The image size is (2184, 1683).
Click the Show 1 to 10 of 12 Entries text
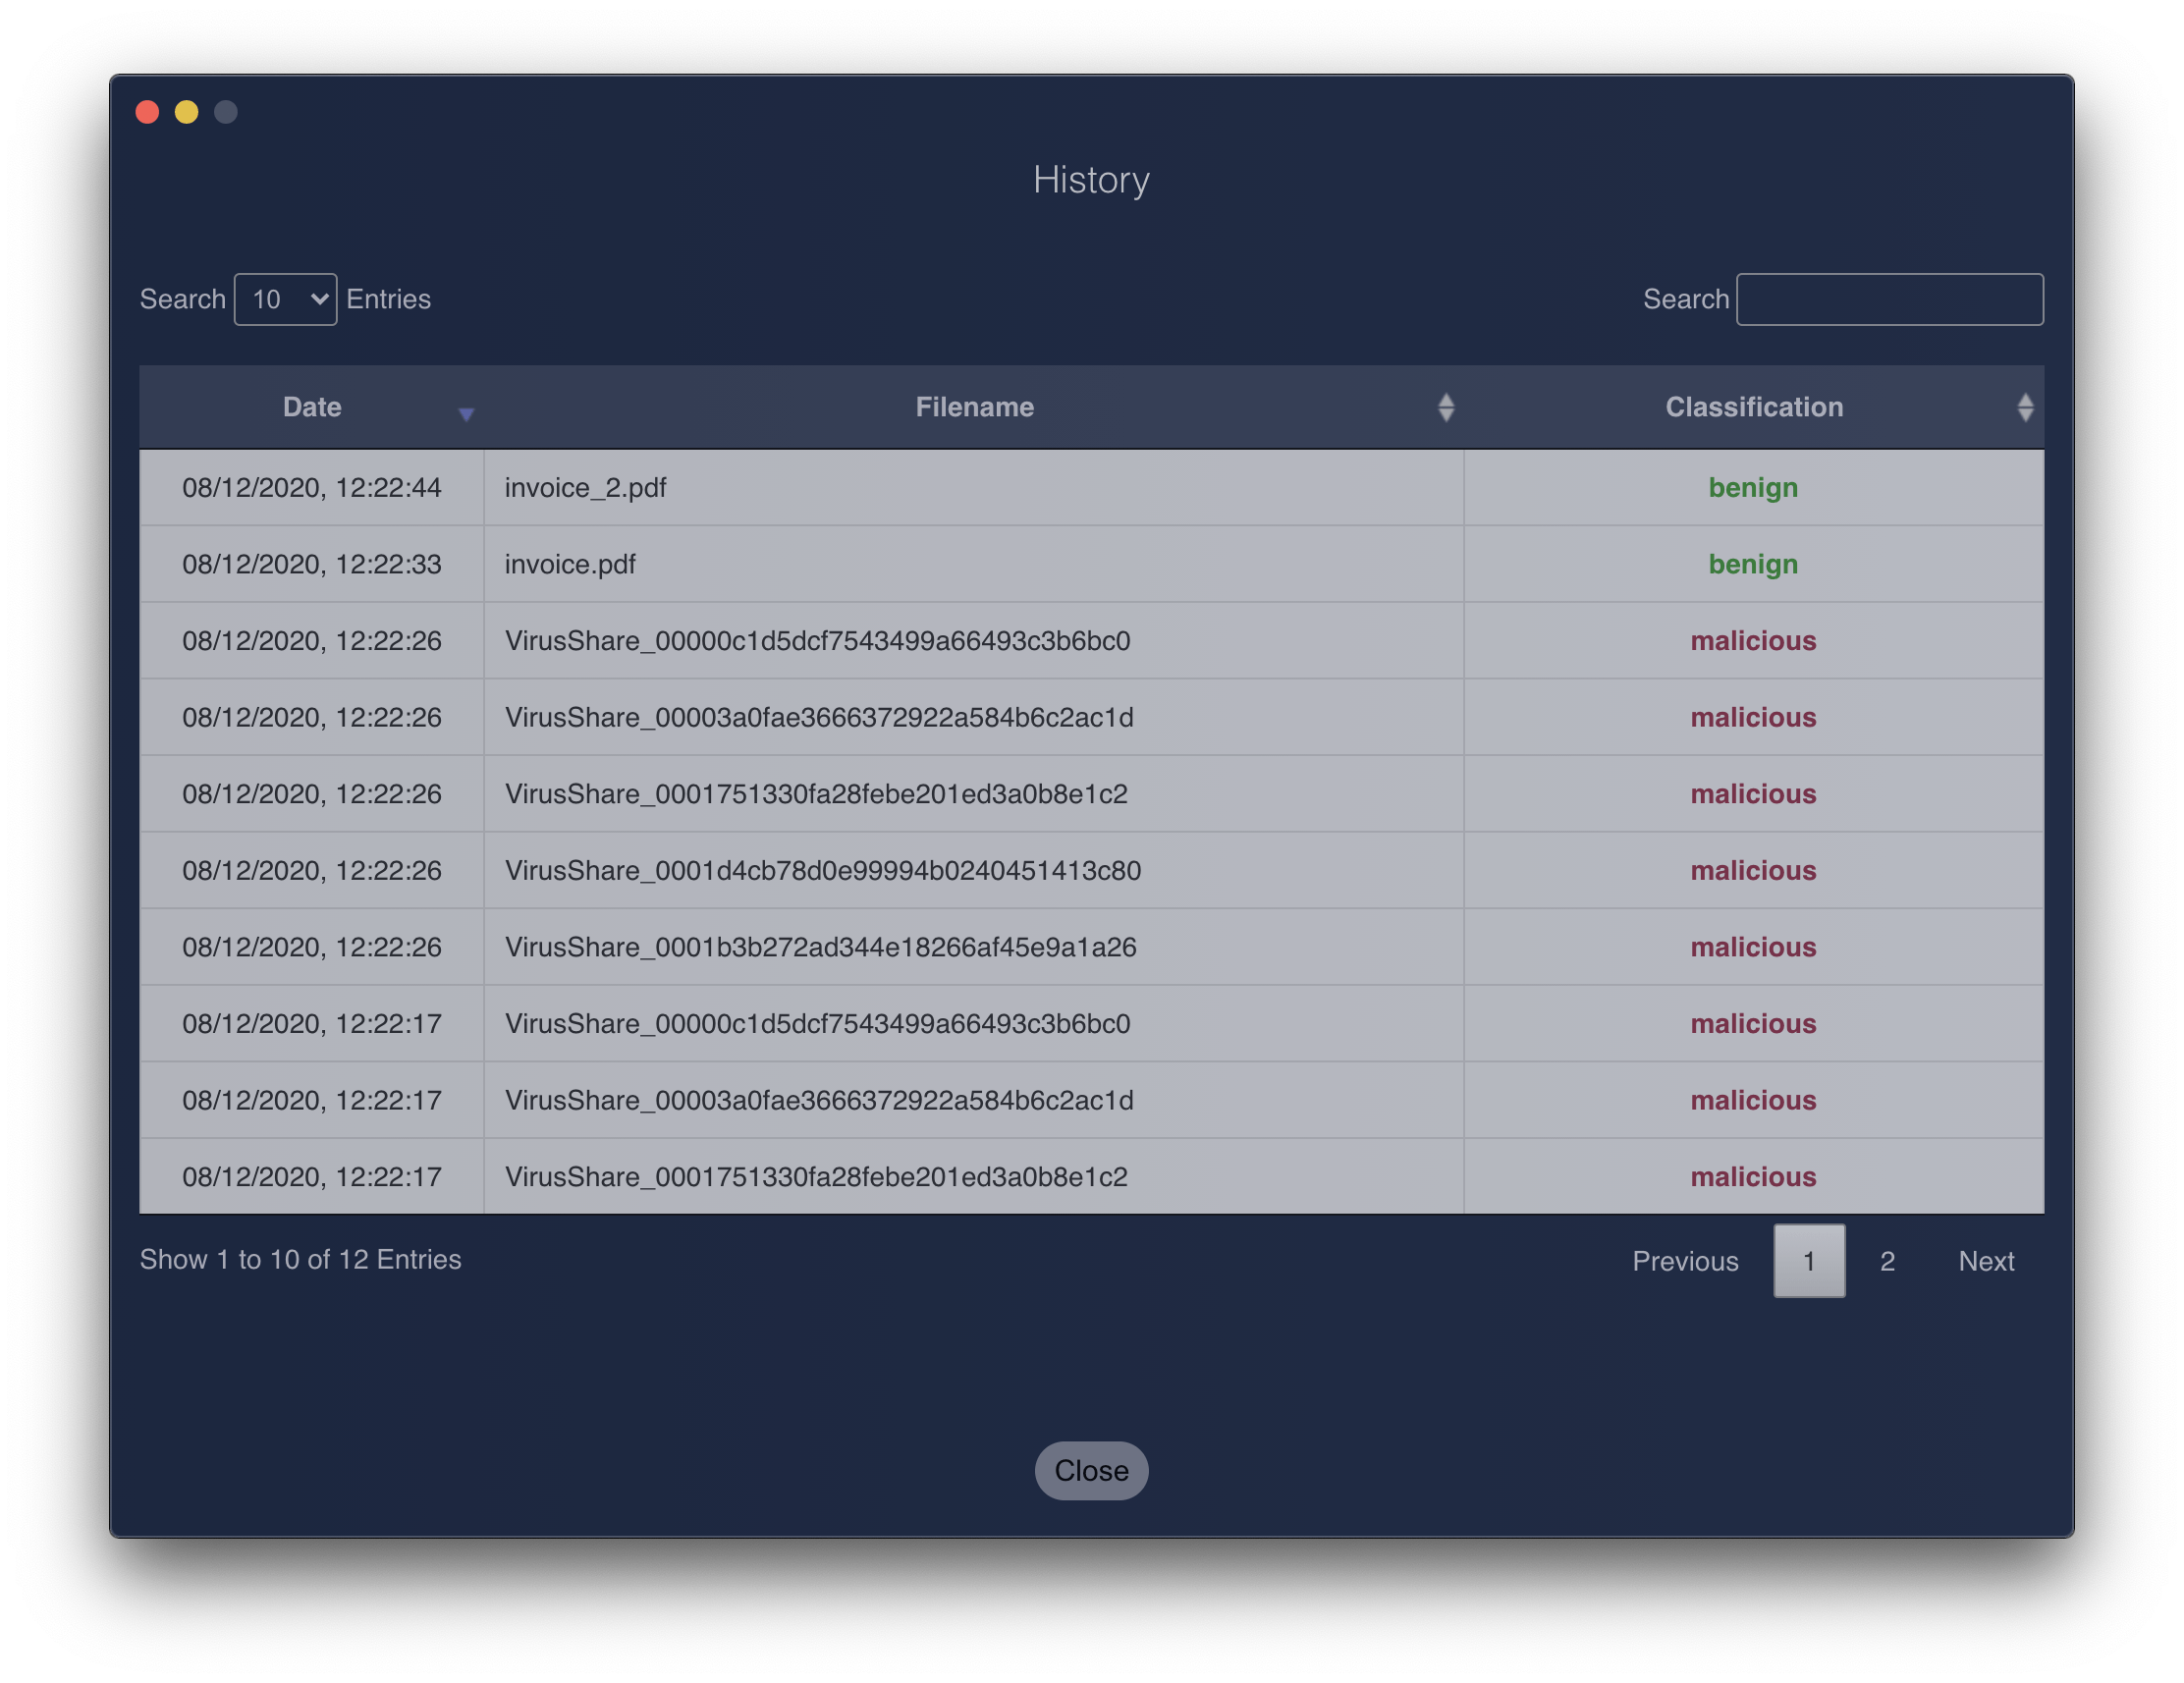pyautogui.click(x=300, y=1260)
